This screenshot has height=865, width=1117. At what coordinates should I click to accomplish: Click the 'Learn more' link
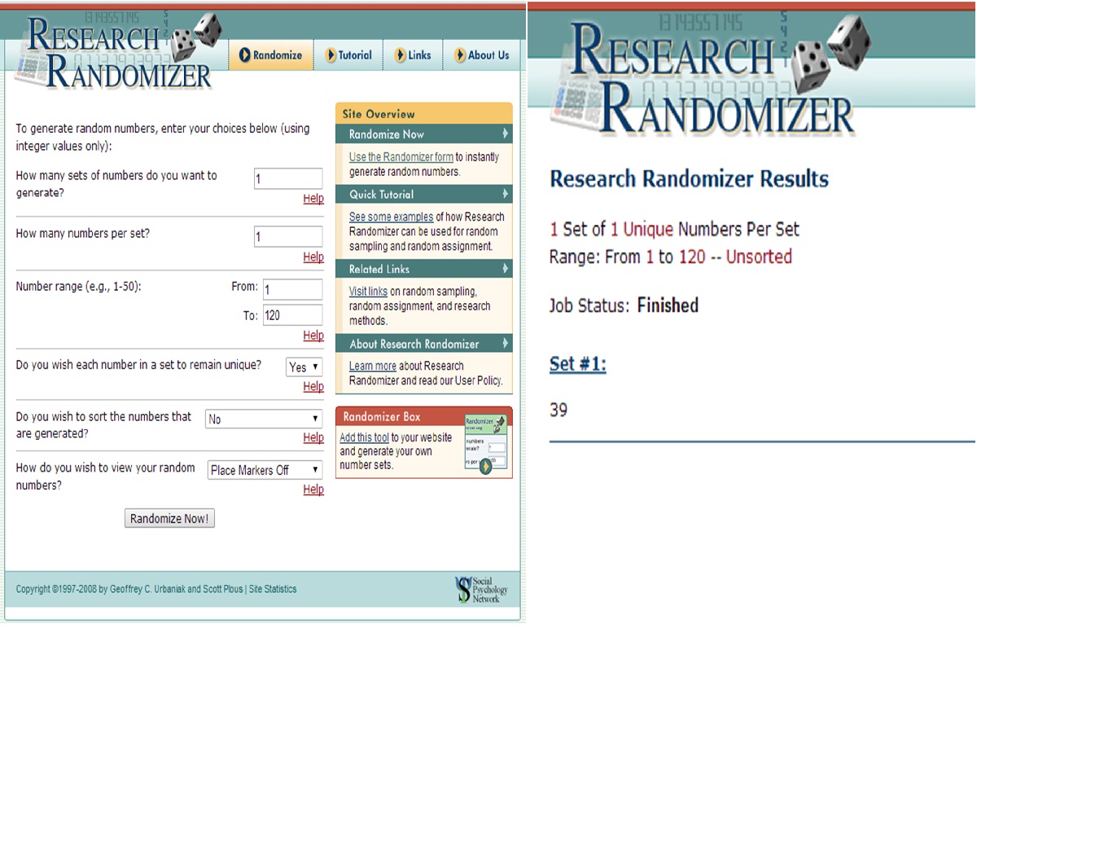[373, 367]
